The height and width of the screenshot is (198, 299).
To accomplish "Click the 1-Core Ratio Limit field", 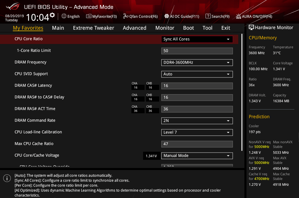I will (x=197, y=51).
